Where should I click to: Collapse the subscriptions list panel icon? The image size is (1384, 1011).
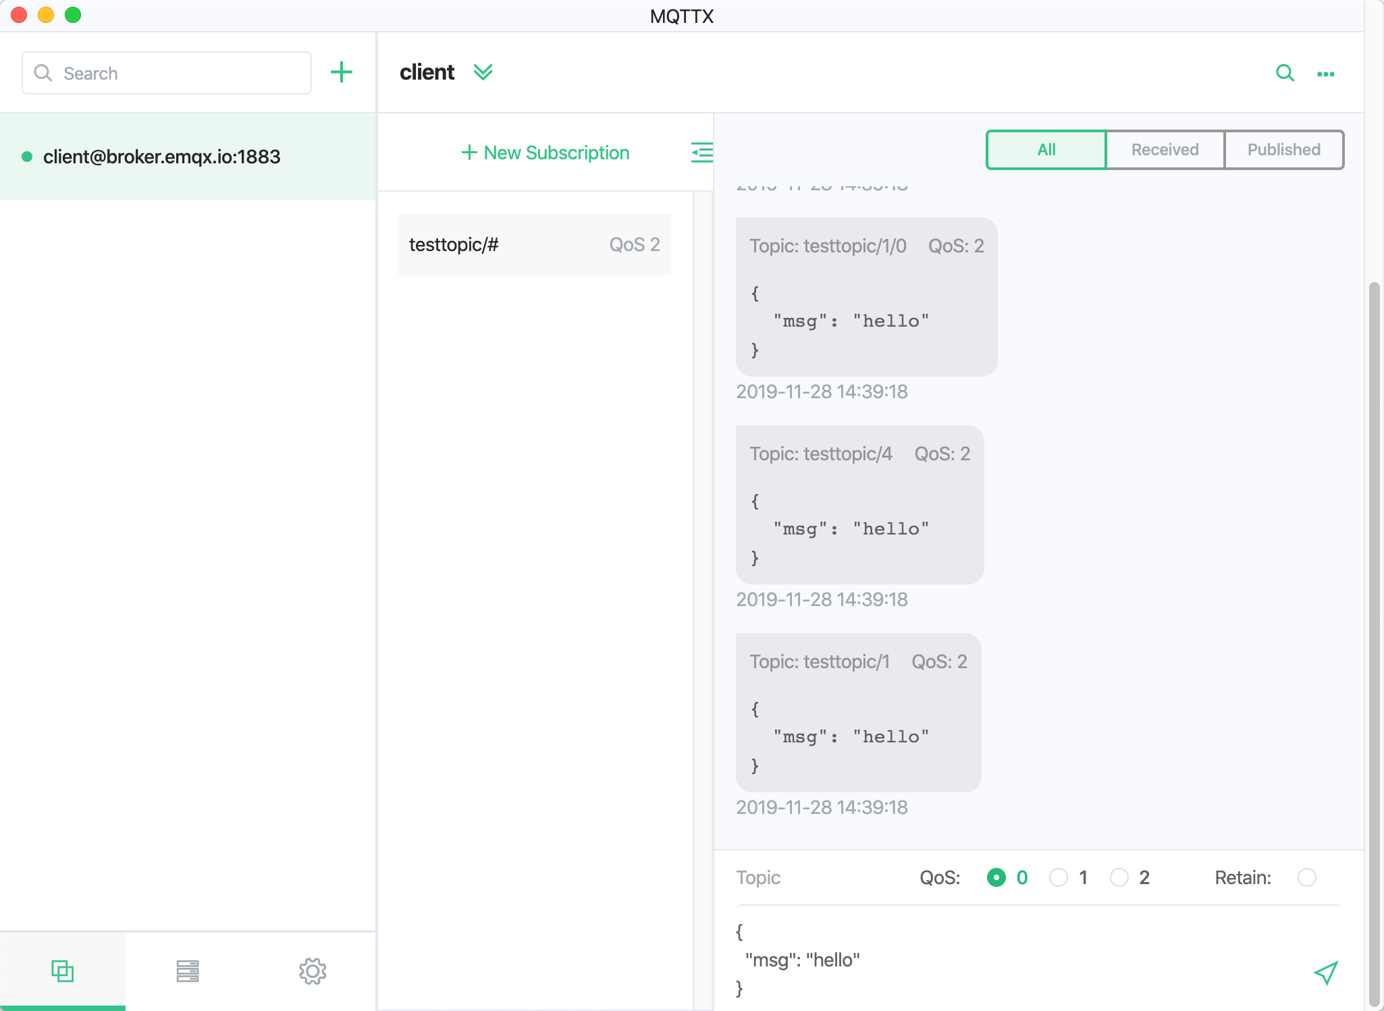pos(701,153)
